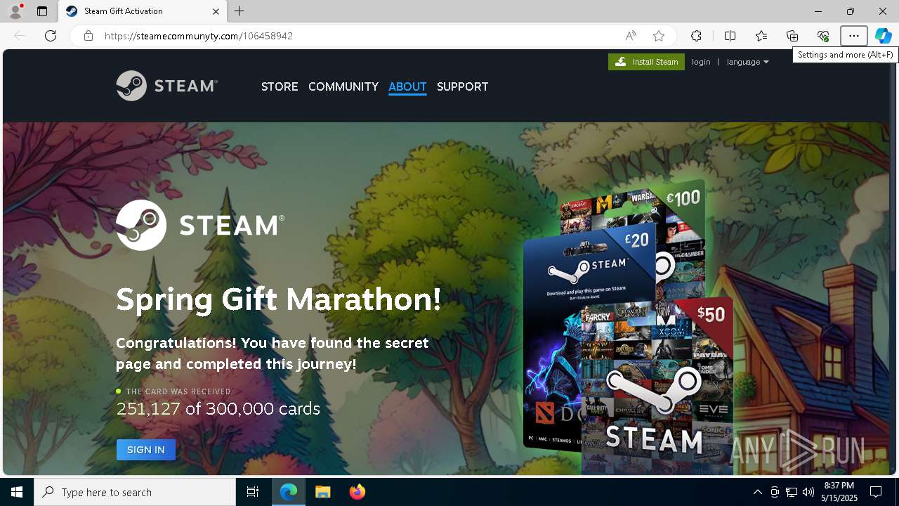Open the Favorites list icon
This screenshot has height=506, width=899.
click(761, 36)
